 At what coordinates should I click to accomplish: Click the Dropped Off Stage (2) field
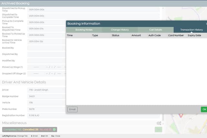[47, 74]
